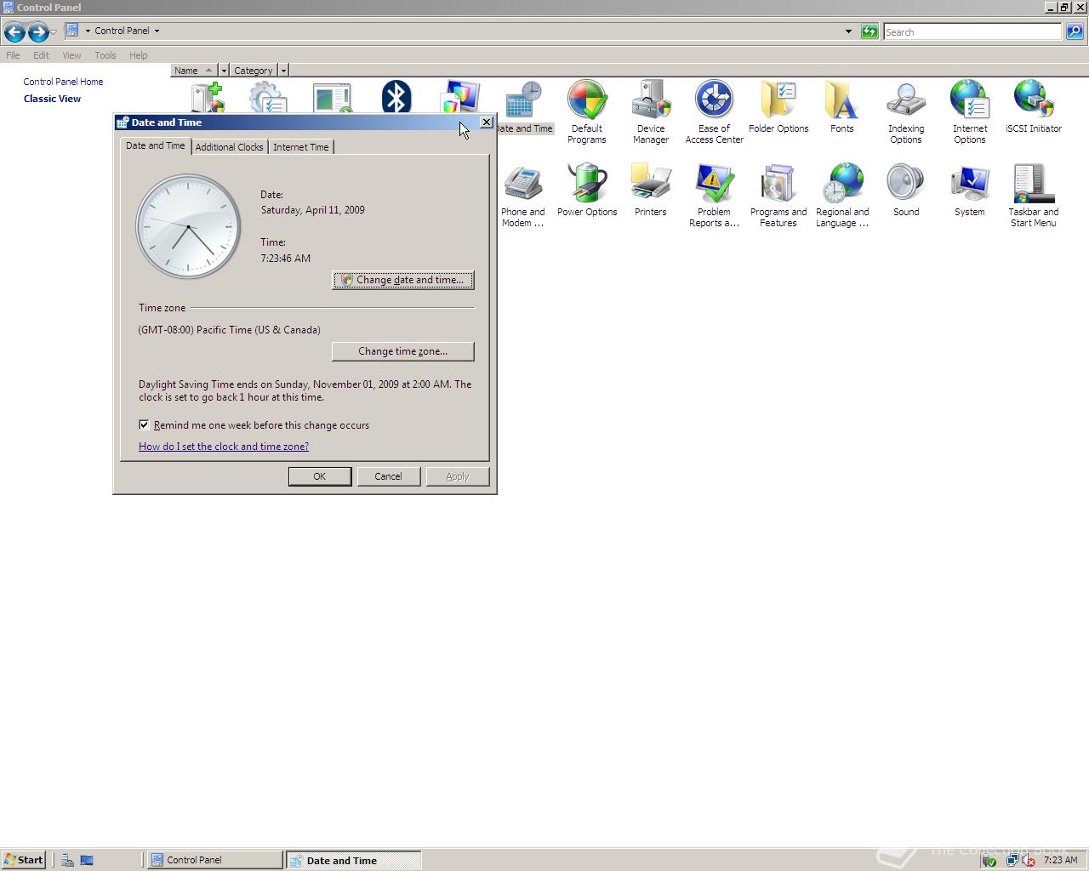Open the clock and time zone help link
Screen dimensions: 1089x871
point(224,447)
